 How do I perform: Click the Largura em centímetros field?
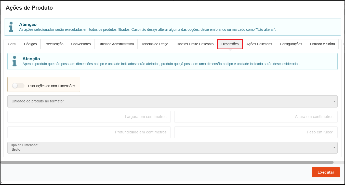[x=89, y=117]
